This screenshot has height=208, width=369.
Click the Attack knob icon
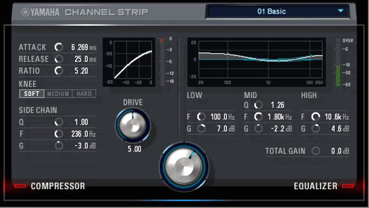point(59,47)
